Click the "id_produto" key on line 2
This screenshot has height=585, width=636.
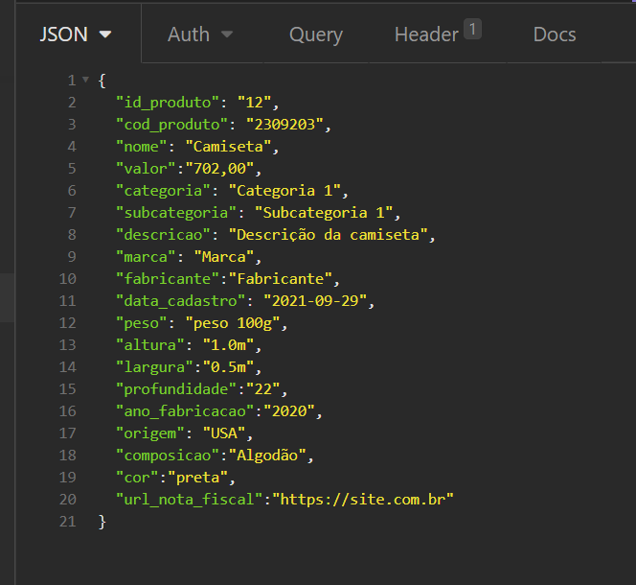tap(167, 103)
